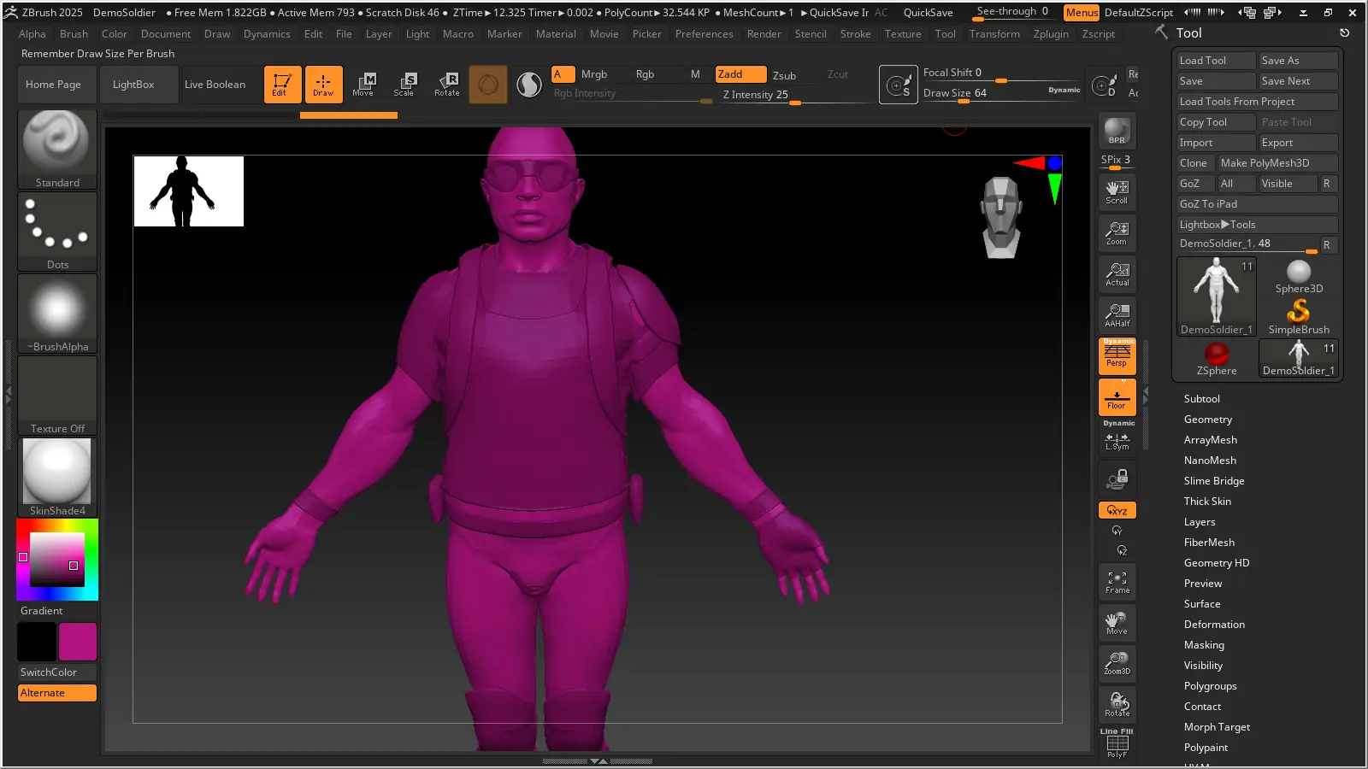1368x769 pixels.
Task: Click the AAHalf view icon
Action: [1117, 315]
